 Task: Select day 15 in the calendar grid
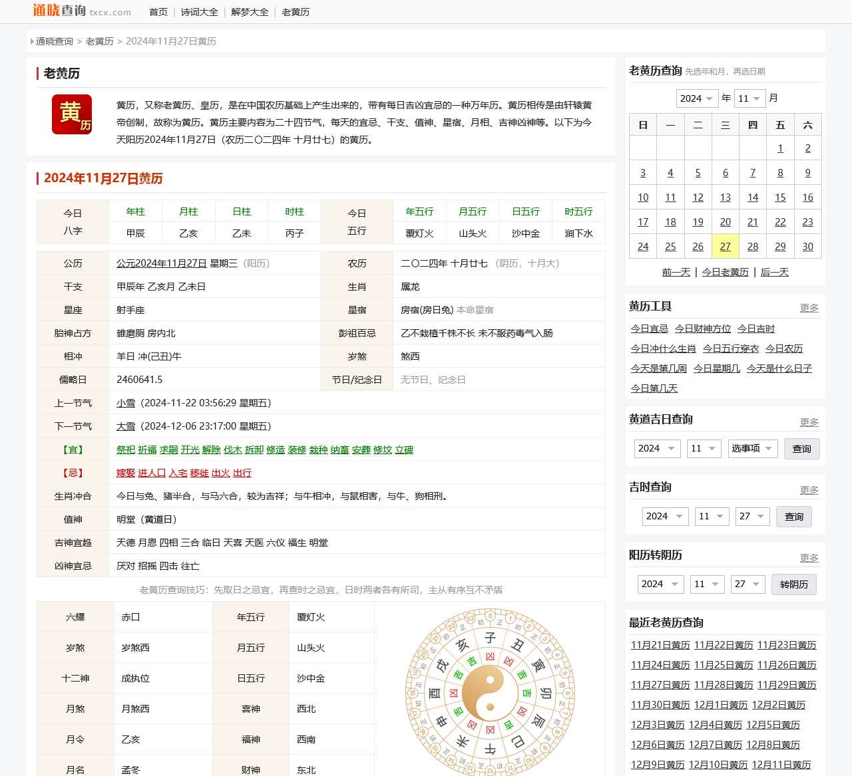[x=780, y=197]
